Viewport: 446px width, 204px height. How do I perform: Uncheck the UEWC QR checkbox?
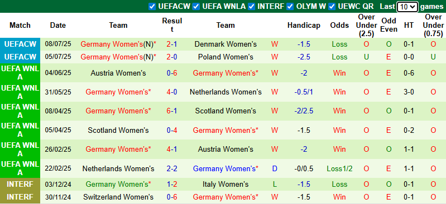click(x=332, y=7)
